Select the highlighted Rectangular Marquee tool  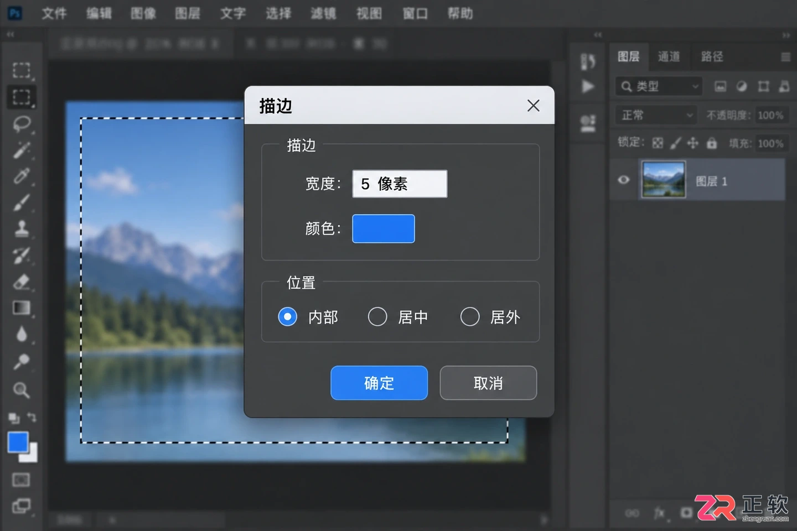click(x=22, y=97)
